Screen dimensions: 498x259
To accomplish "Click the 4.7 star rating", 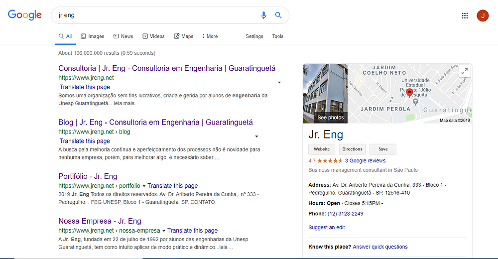I will click(x=325, y=161).
